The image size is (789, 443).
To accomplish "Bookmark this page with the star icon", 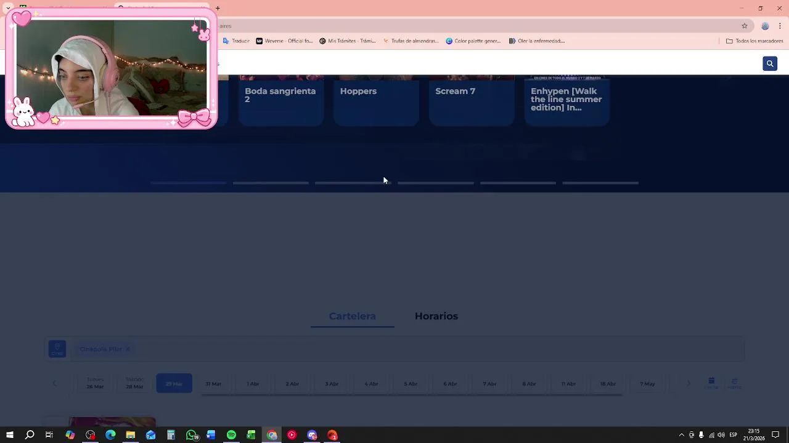I will pos(745,26).
